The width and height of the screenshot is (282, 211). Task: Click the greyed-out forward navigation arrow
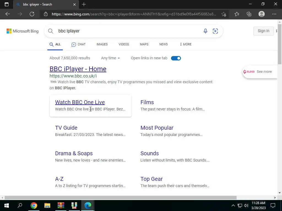20,14
